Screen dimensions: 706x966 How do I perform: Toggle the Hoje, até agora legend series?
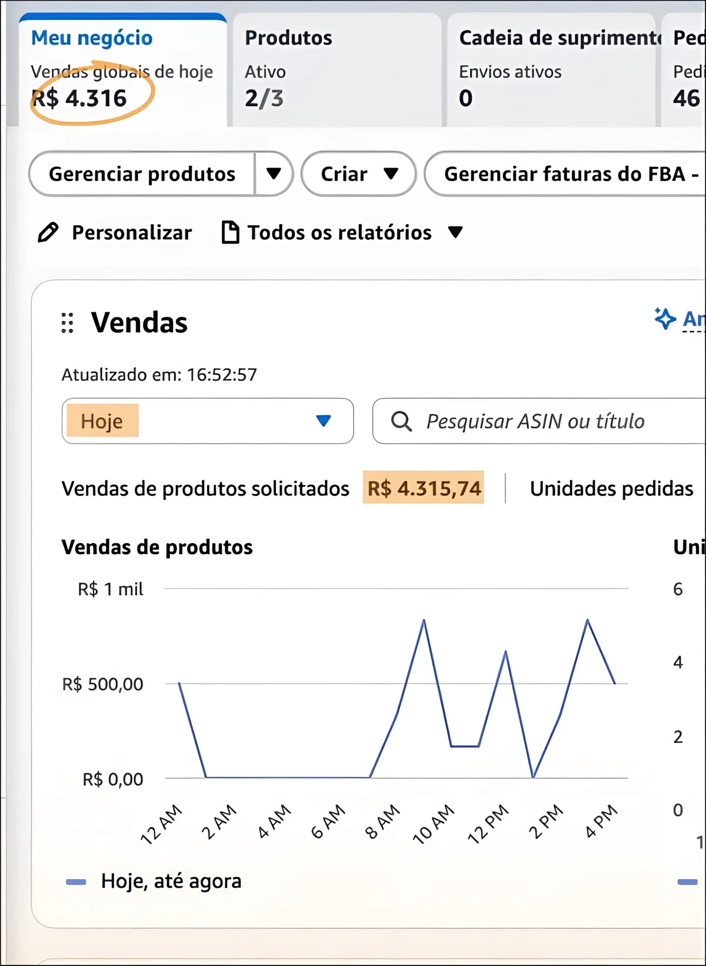click(x=154, y=881)
